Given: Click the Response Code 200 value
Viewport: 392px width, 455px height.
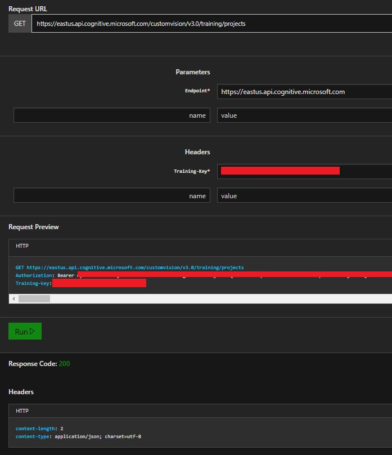Looking at the screenshot, I should (64, 364).
